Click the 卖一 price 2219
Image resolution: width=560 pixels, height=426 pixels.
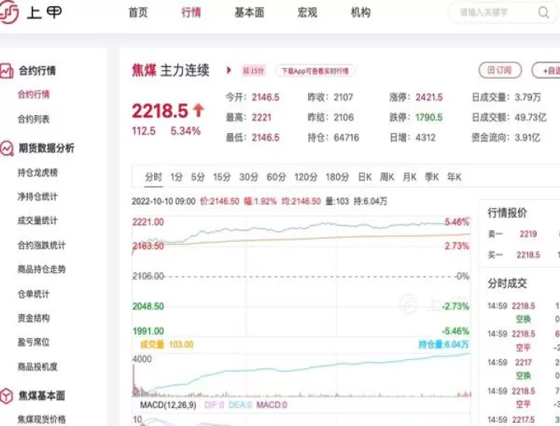(x=528, y=234)
